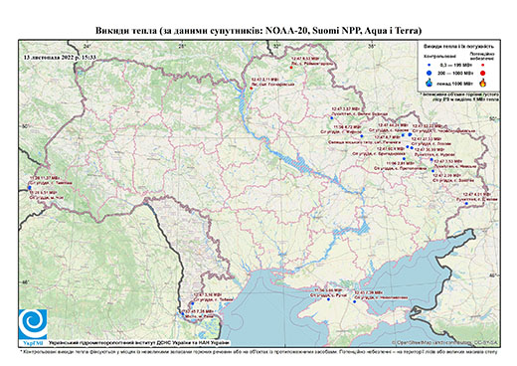Image resolution: width=517 pixels, height=366 pixels.
Task: Click the legend text 200 — 1000 МВт
Action: click(x=454, y=73)
